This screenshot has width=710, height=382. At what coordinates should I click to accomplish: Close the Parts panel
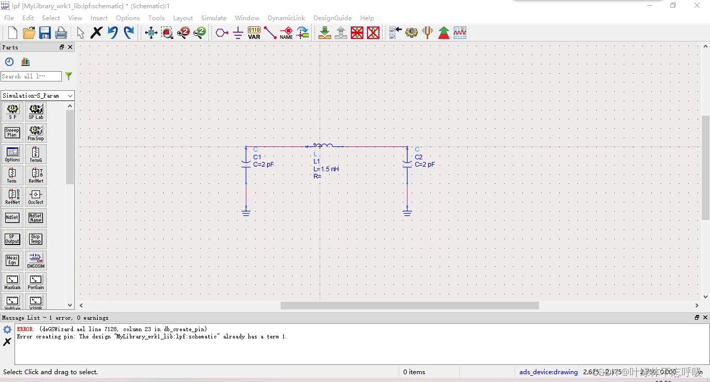point(70,47)
